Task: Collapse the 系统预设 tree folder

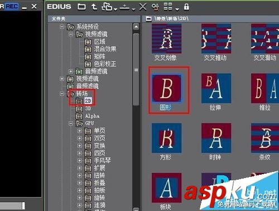Action: pos(62,27)
